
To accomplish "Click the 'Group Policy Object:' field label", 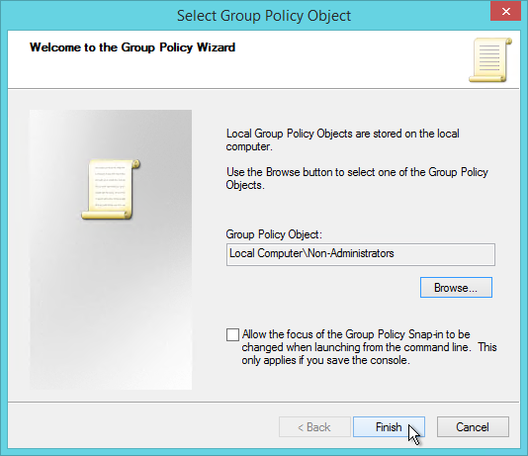I will 274,234.
